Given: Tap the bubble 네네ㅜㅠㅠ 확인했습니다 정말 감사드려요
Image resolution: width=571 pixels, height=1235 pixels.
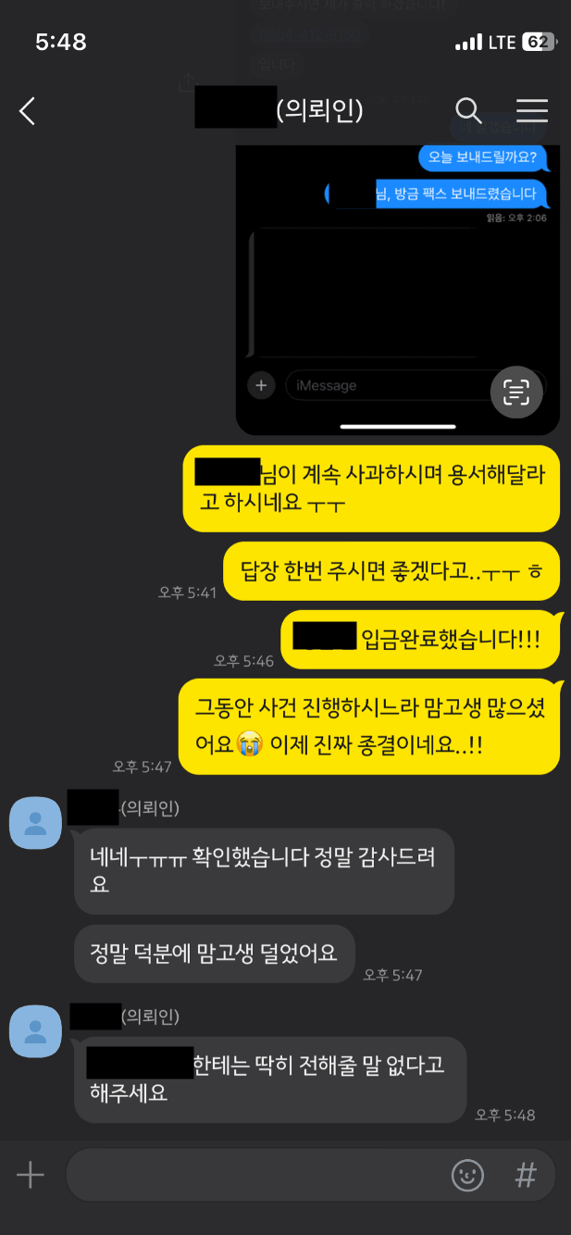Looking at the screenshot, I should [264, 871].
